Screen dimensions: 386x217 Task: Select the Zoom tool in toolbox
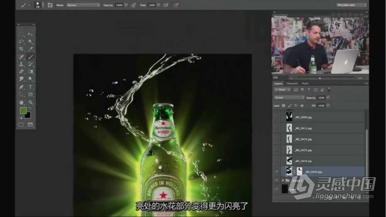coord(30,102)
